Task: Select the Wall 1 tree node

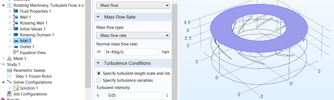Action: 25,17
